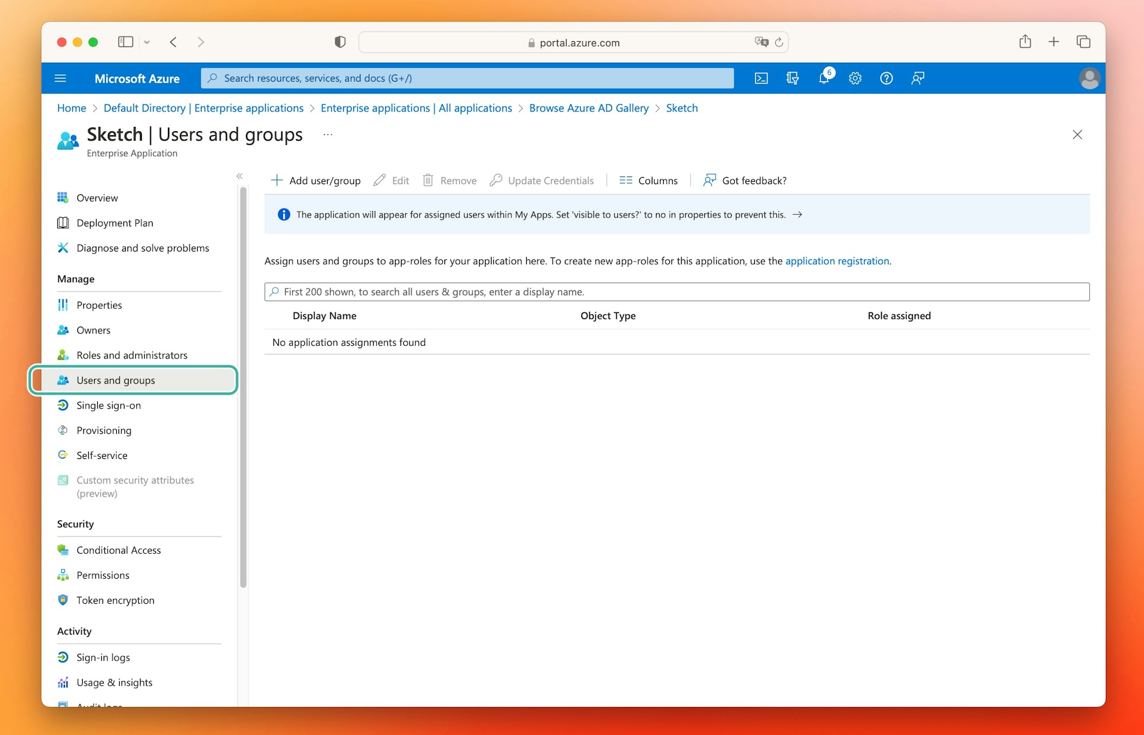Image resolution: width=1144 pixels, height=735 pixels.
Task: Open Usage & insights menu item
Action: (x=114, y=683)
